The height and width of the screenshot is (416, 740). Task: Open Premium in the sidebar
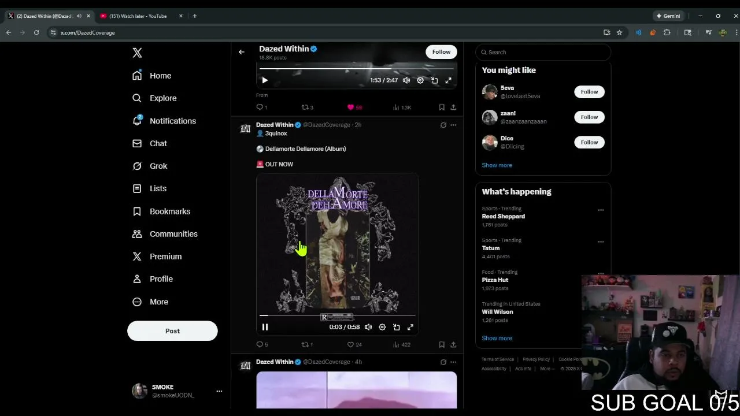157,257
